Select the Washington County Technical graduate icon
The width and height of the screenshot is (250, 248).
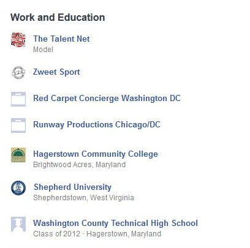pyautogui.click(x=18, y=224)
